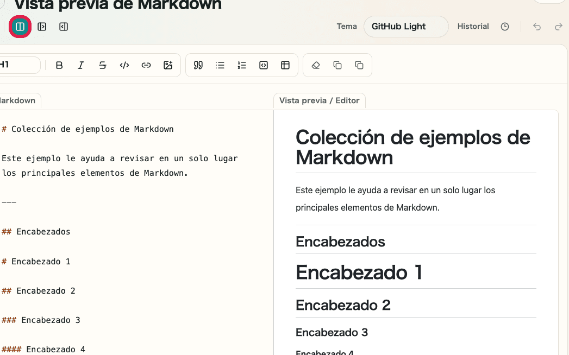Screen dimensions: 569x355
Task: Open the Historial clock icon
Action: 504,26
